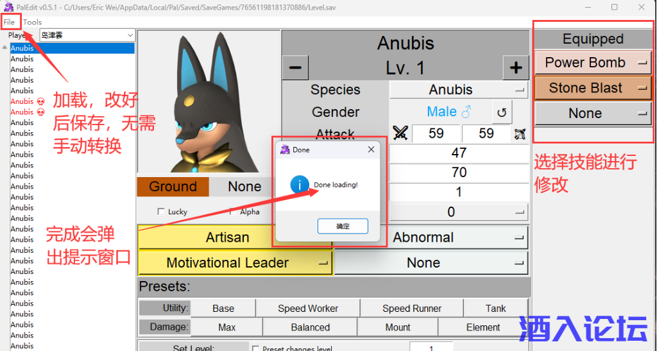Click the bow ranged attack icon
Viewport: 657px width, 351px height.
click(x=520, y=134)
